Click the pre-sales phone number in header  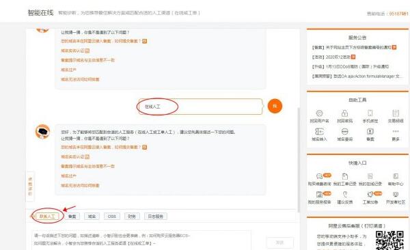(398, 14)
